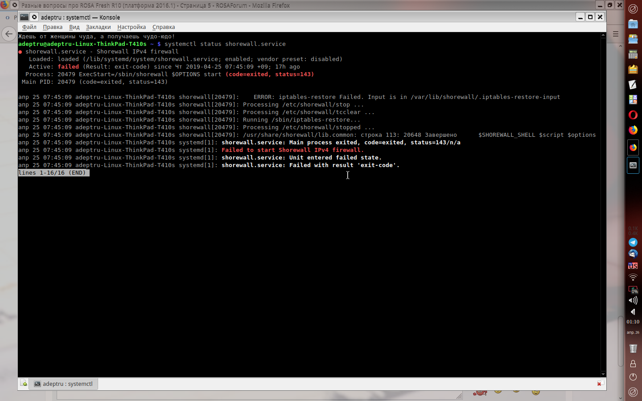Open the ROSA launcher at top of panel

(x=633, y=8)
